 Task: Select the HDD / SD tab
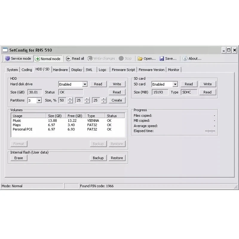42,69
